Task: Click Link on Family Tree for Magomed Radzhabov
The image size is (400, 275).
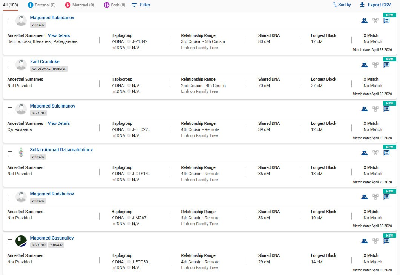Action: point(199,224)
